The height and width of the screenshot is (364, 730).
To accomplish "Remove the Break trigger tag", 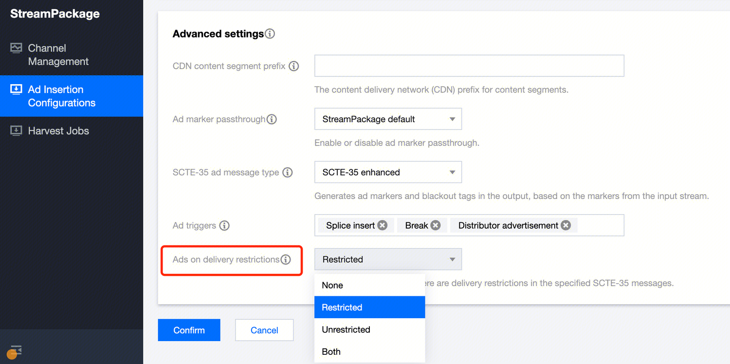I will [436, 225].
